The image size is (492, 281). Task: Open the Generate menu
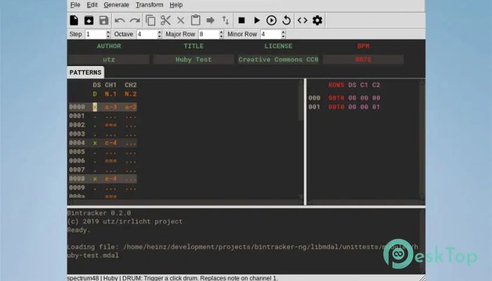click(x=117, y=5)
